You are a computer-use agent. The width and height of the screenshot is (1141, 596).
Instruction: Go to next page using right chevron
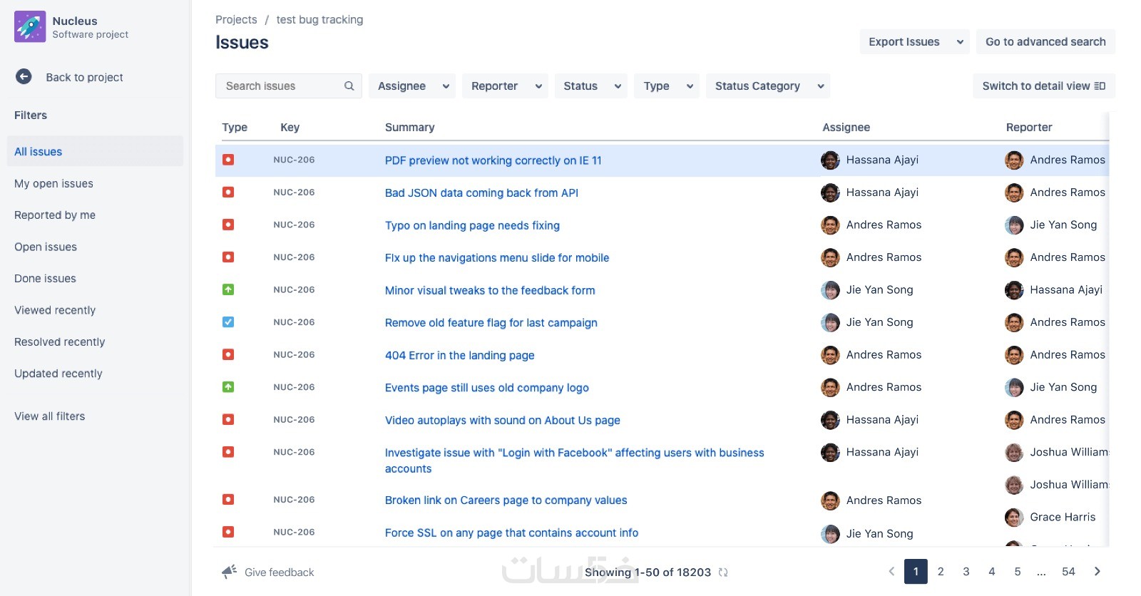[1097, 571]
